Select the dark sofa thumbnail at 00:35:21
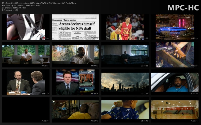 pyautogui.click(x=125, y=55)
